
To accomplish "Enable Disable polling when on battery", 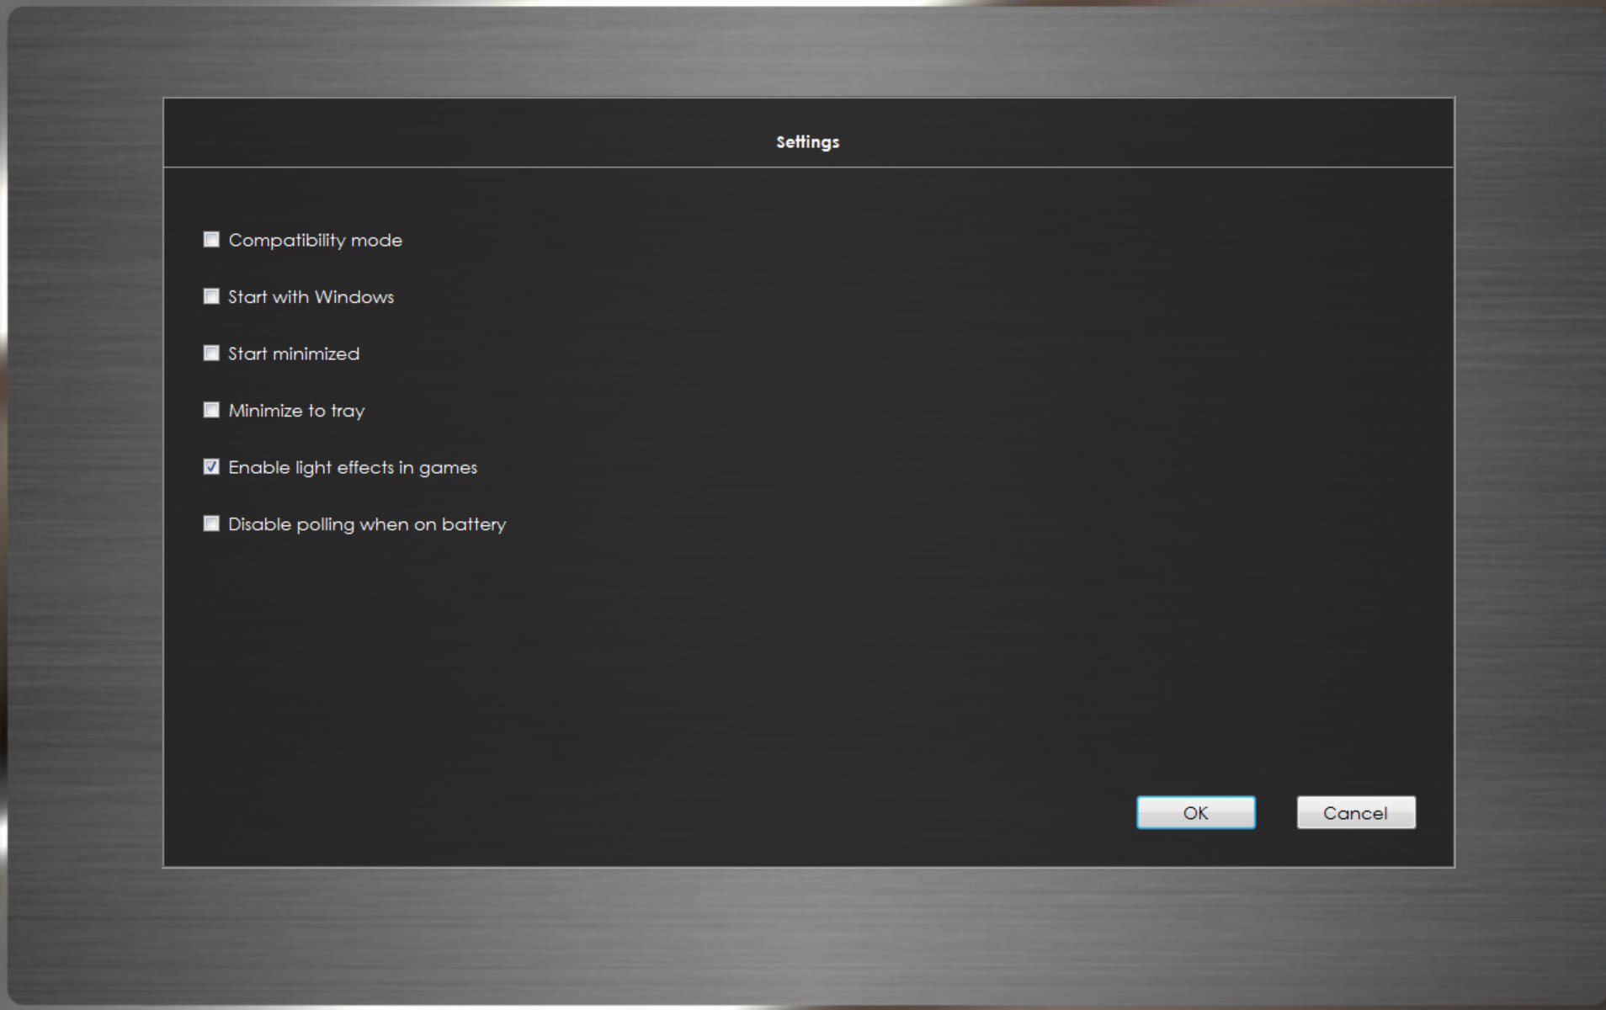I will tap(211, 524).
